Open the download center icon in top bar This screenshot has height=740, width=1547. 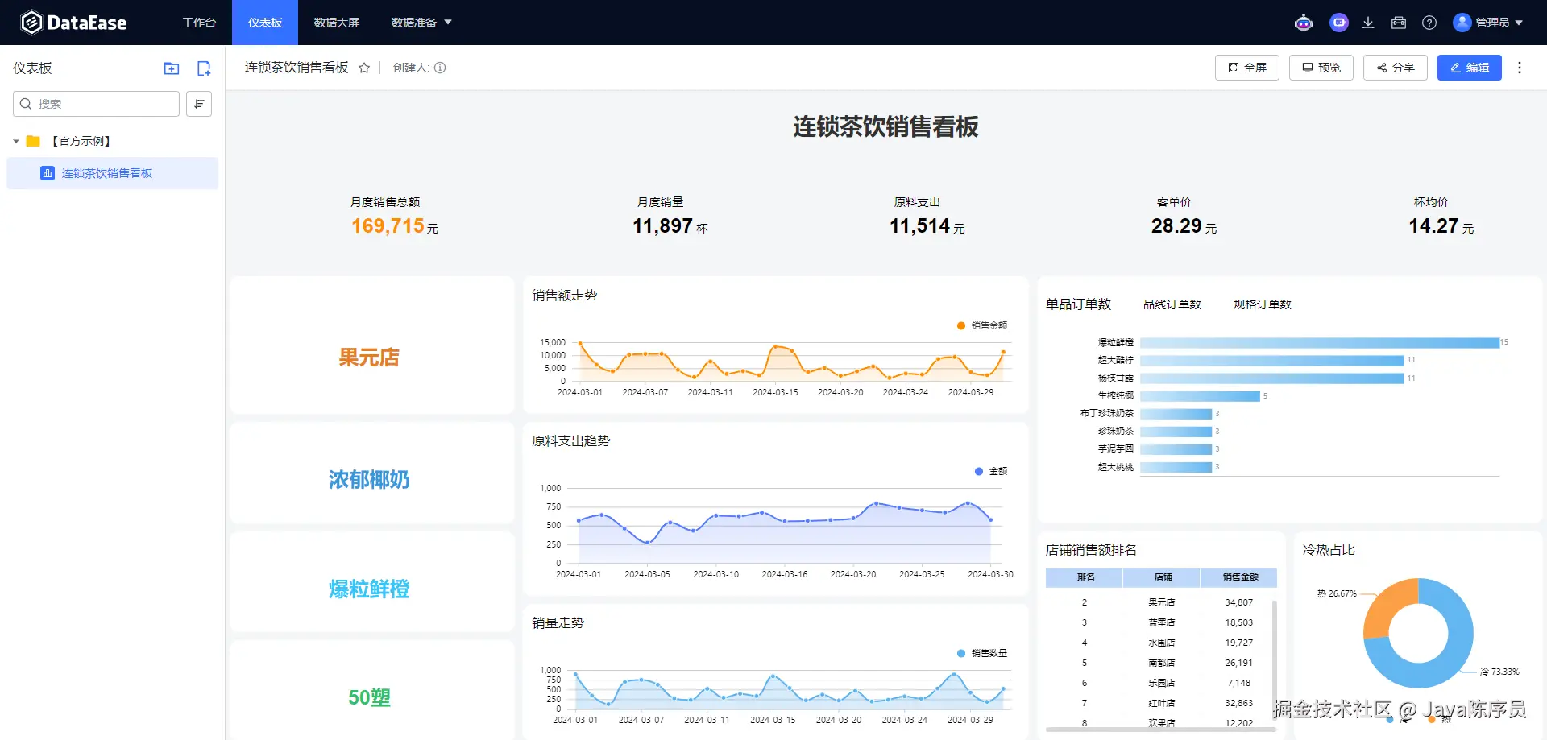[x=1368, y=23]
